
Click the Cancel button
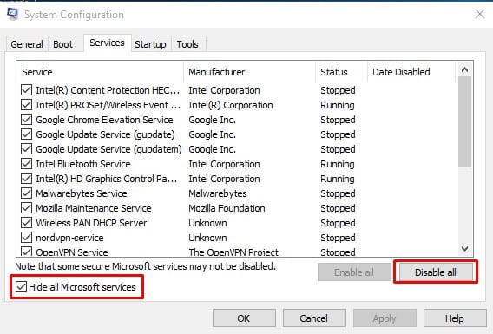coord(314,318)
